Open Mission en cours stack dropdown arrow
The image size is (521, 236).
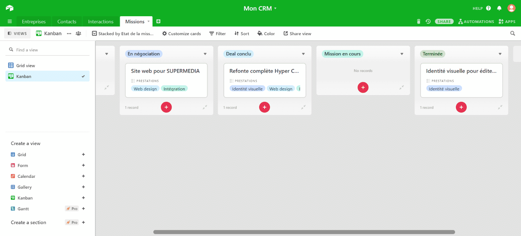coord(402,54)
